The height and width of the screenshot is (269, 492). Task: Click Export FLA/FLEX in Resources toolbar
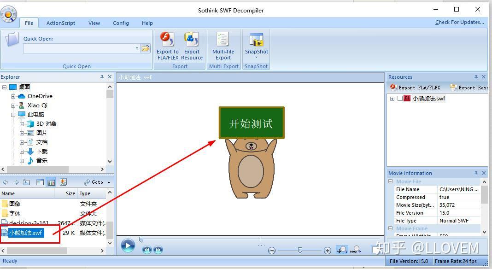[415, 88]
